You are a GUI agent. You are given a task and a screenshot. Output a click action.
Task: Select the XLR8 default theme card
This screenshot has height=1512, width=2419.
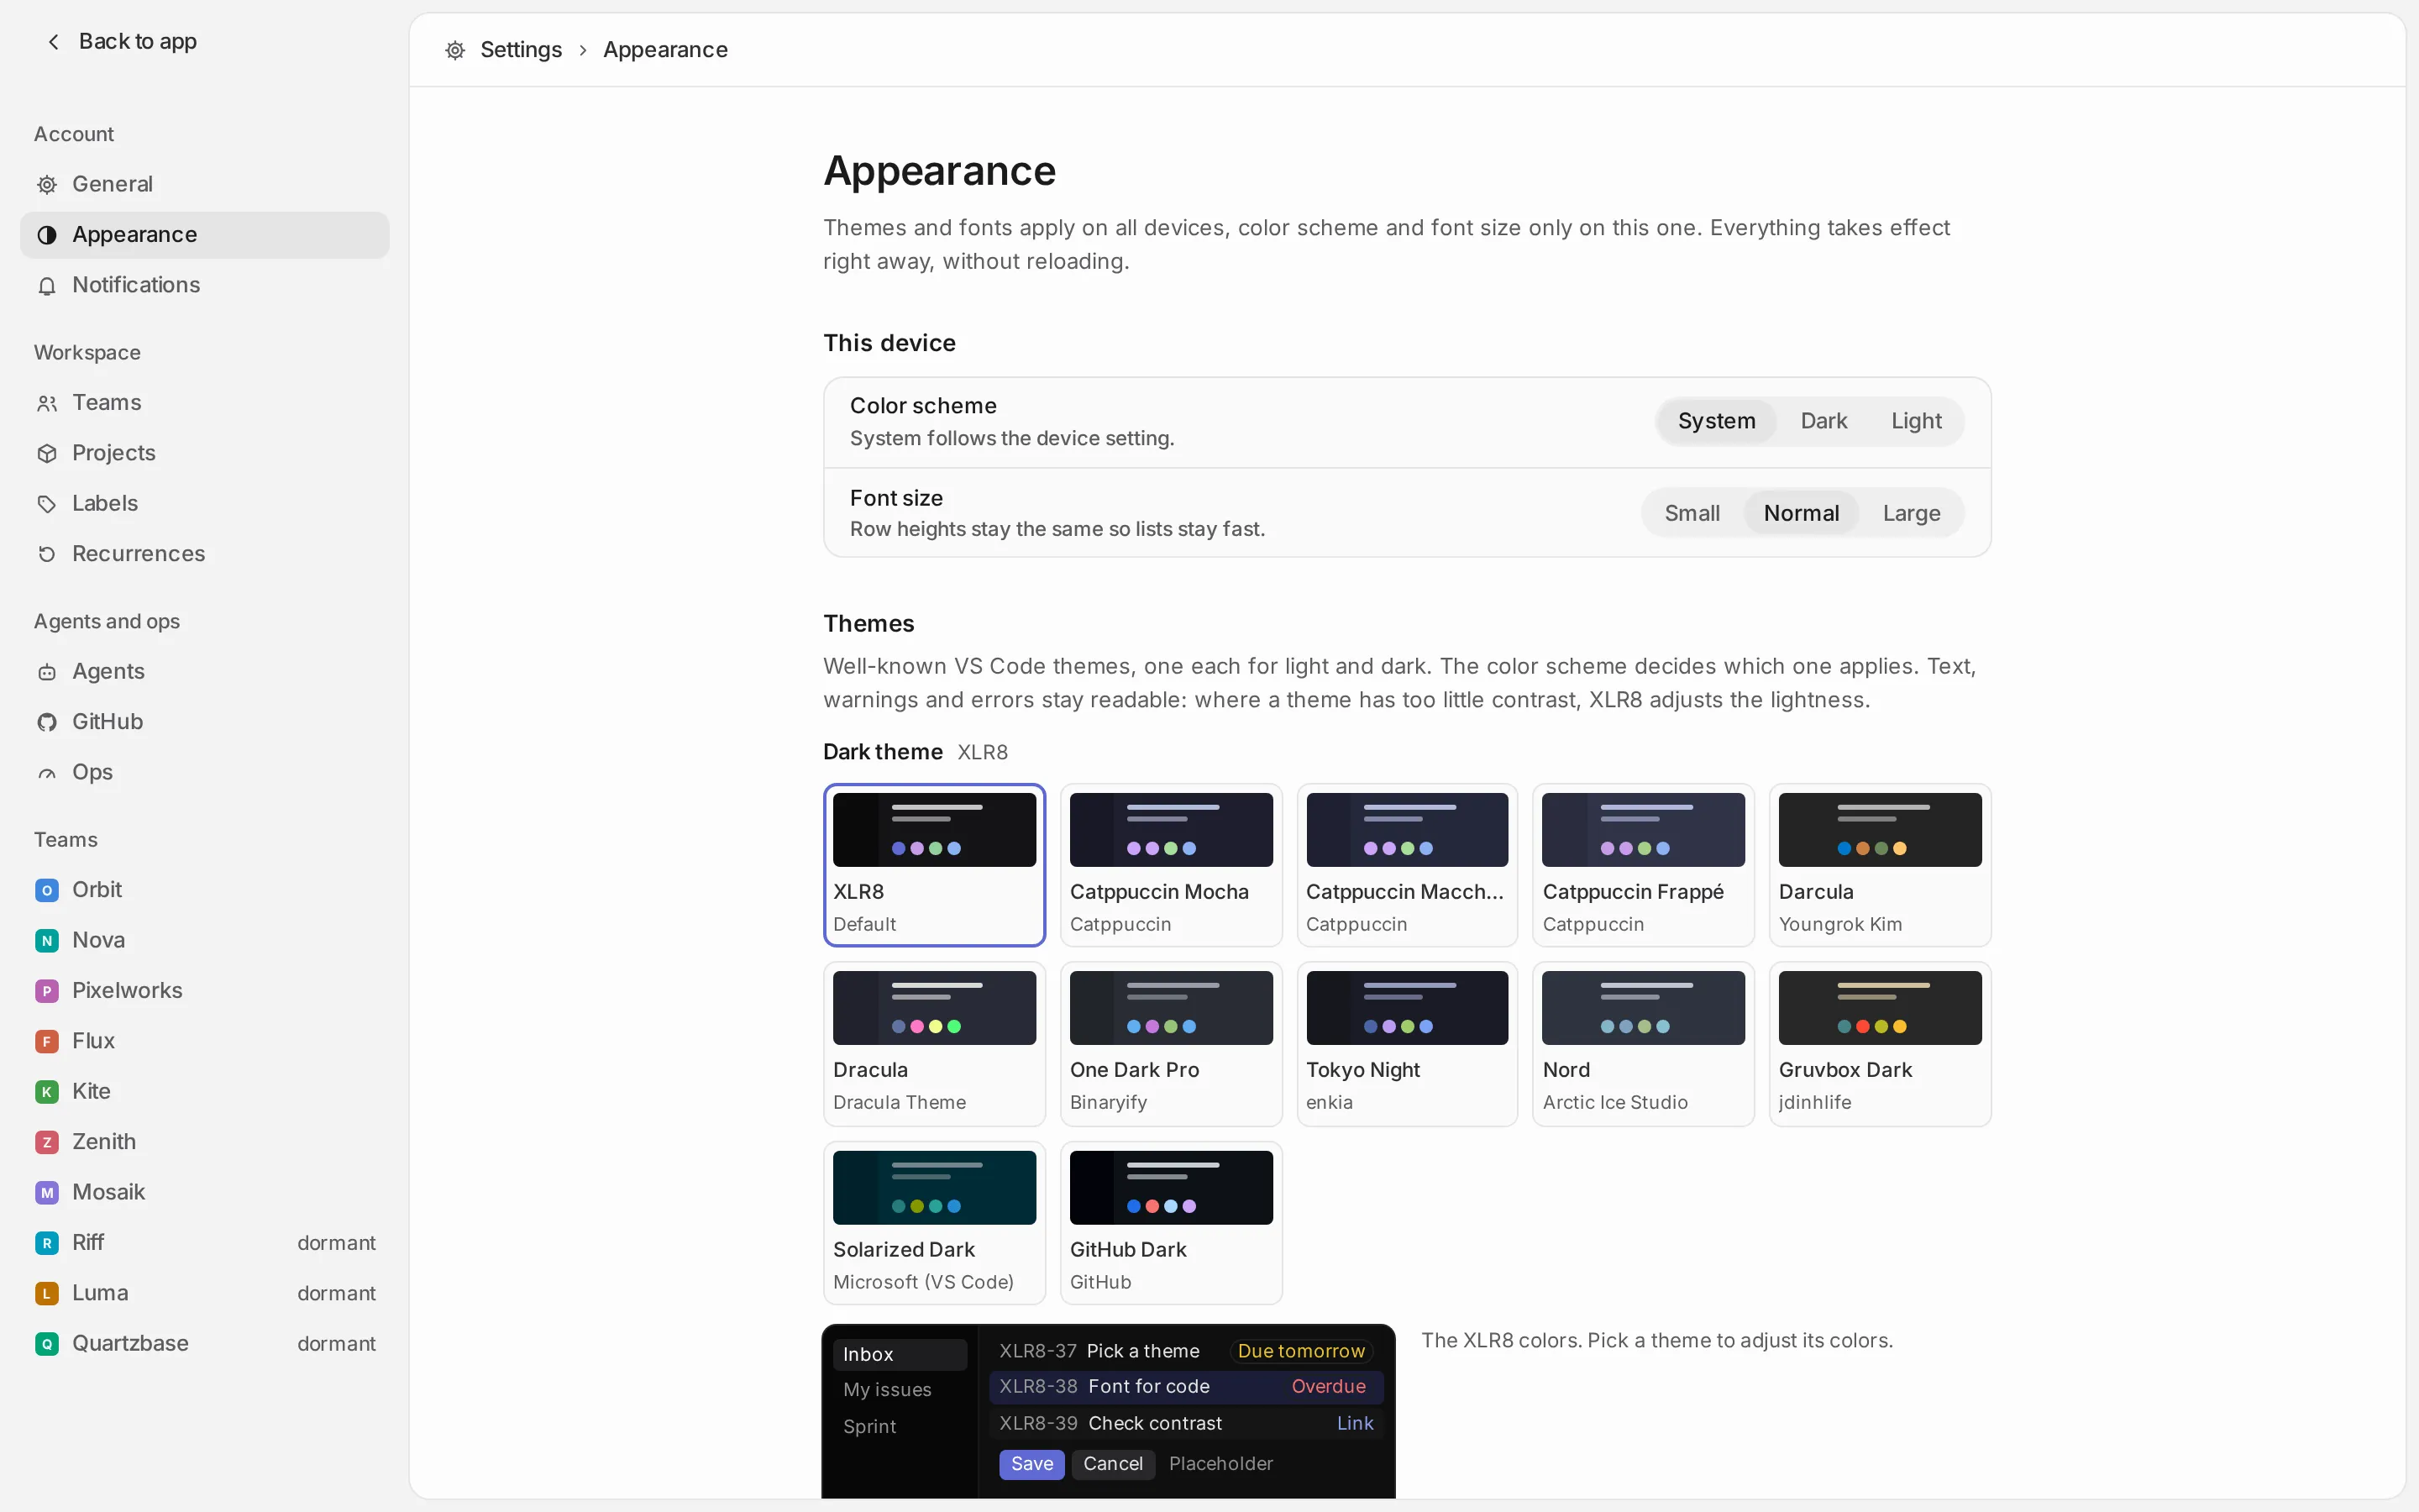(x=934, y=865)
